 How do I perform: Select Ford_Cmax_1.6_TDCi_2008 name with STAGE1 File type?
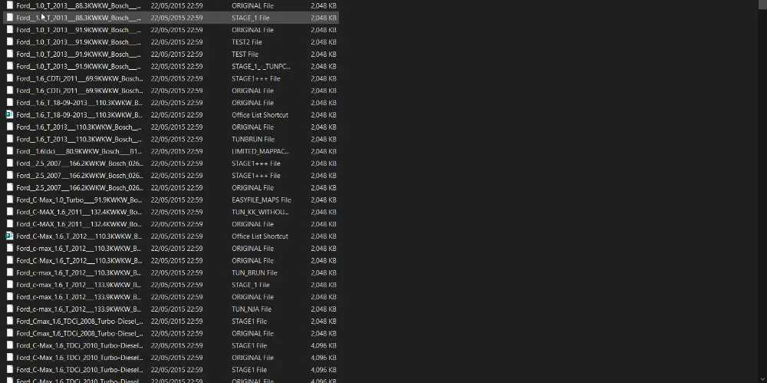click(80, 322)
